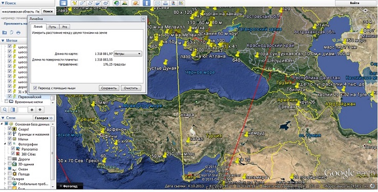This screenshot has height=192, width=378.
Task: Expand the Океан node
Action: [5, 169]
